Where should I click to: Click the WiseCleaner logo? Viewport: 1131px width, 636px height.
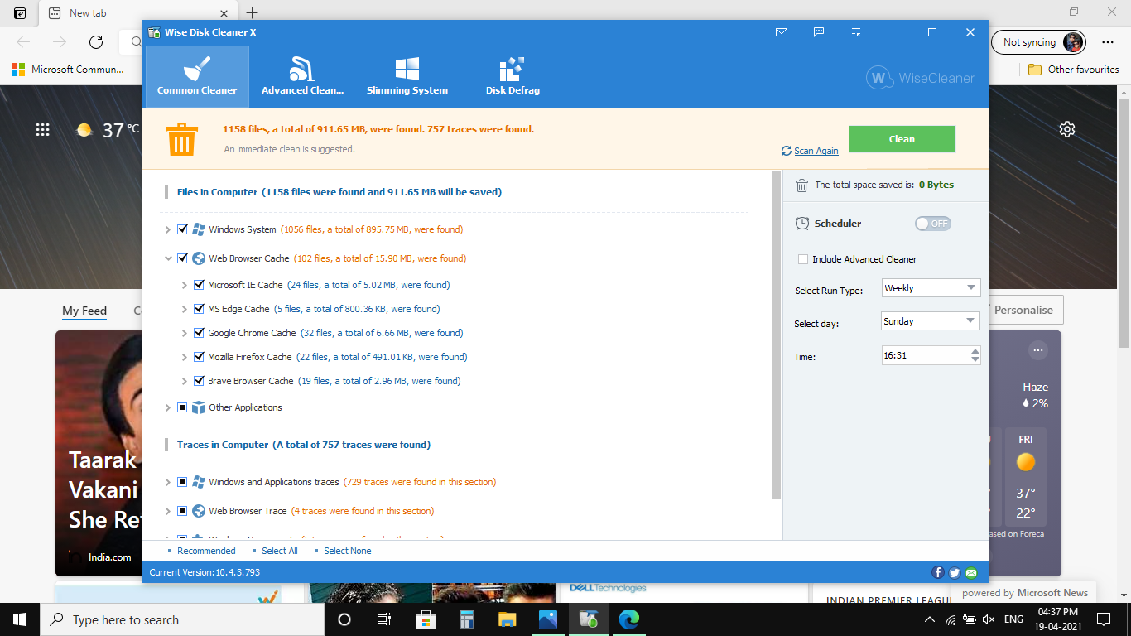coord(921,78)
